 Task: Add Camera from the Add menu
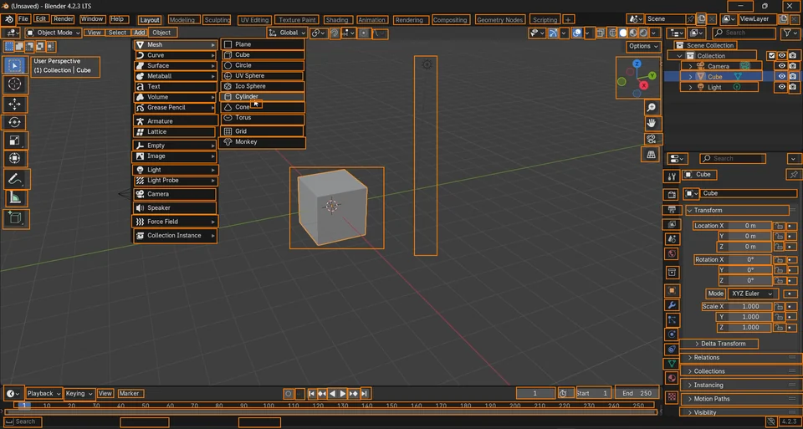(175, 194)
